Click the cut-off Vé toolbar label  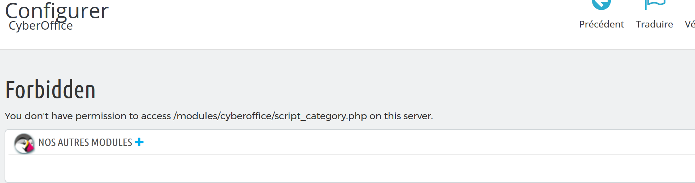[690, 24]
